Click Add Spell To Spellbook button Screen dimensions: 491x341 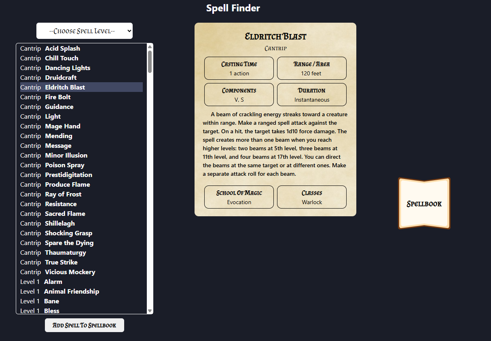click(85, 325)
